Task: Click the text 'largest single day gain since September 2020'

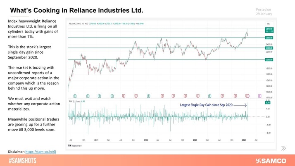Action: coord(29,52)
